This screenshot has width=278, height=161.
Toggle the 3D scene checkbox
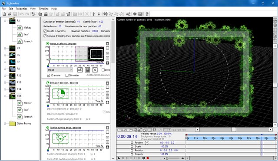coord(48,75)
